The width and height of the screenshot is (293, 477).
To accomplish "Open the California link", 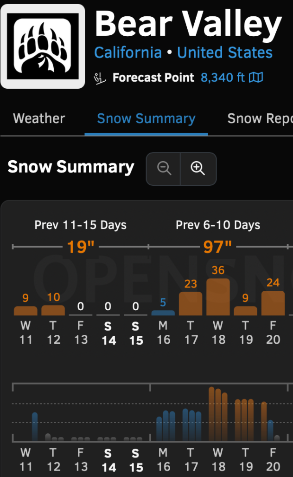I will coord(128,52).
